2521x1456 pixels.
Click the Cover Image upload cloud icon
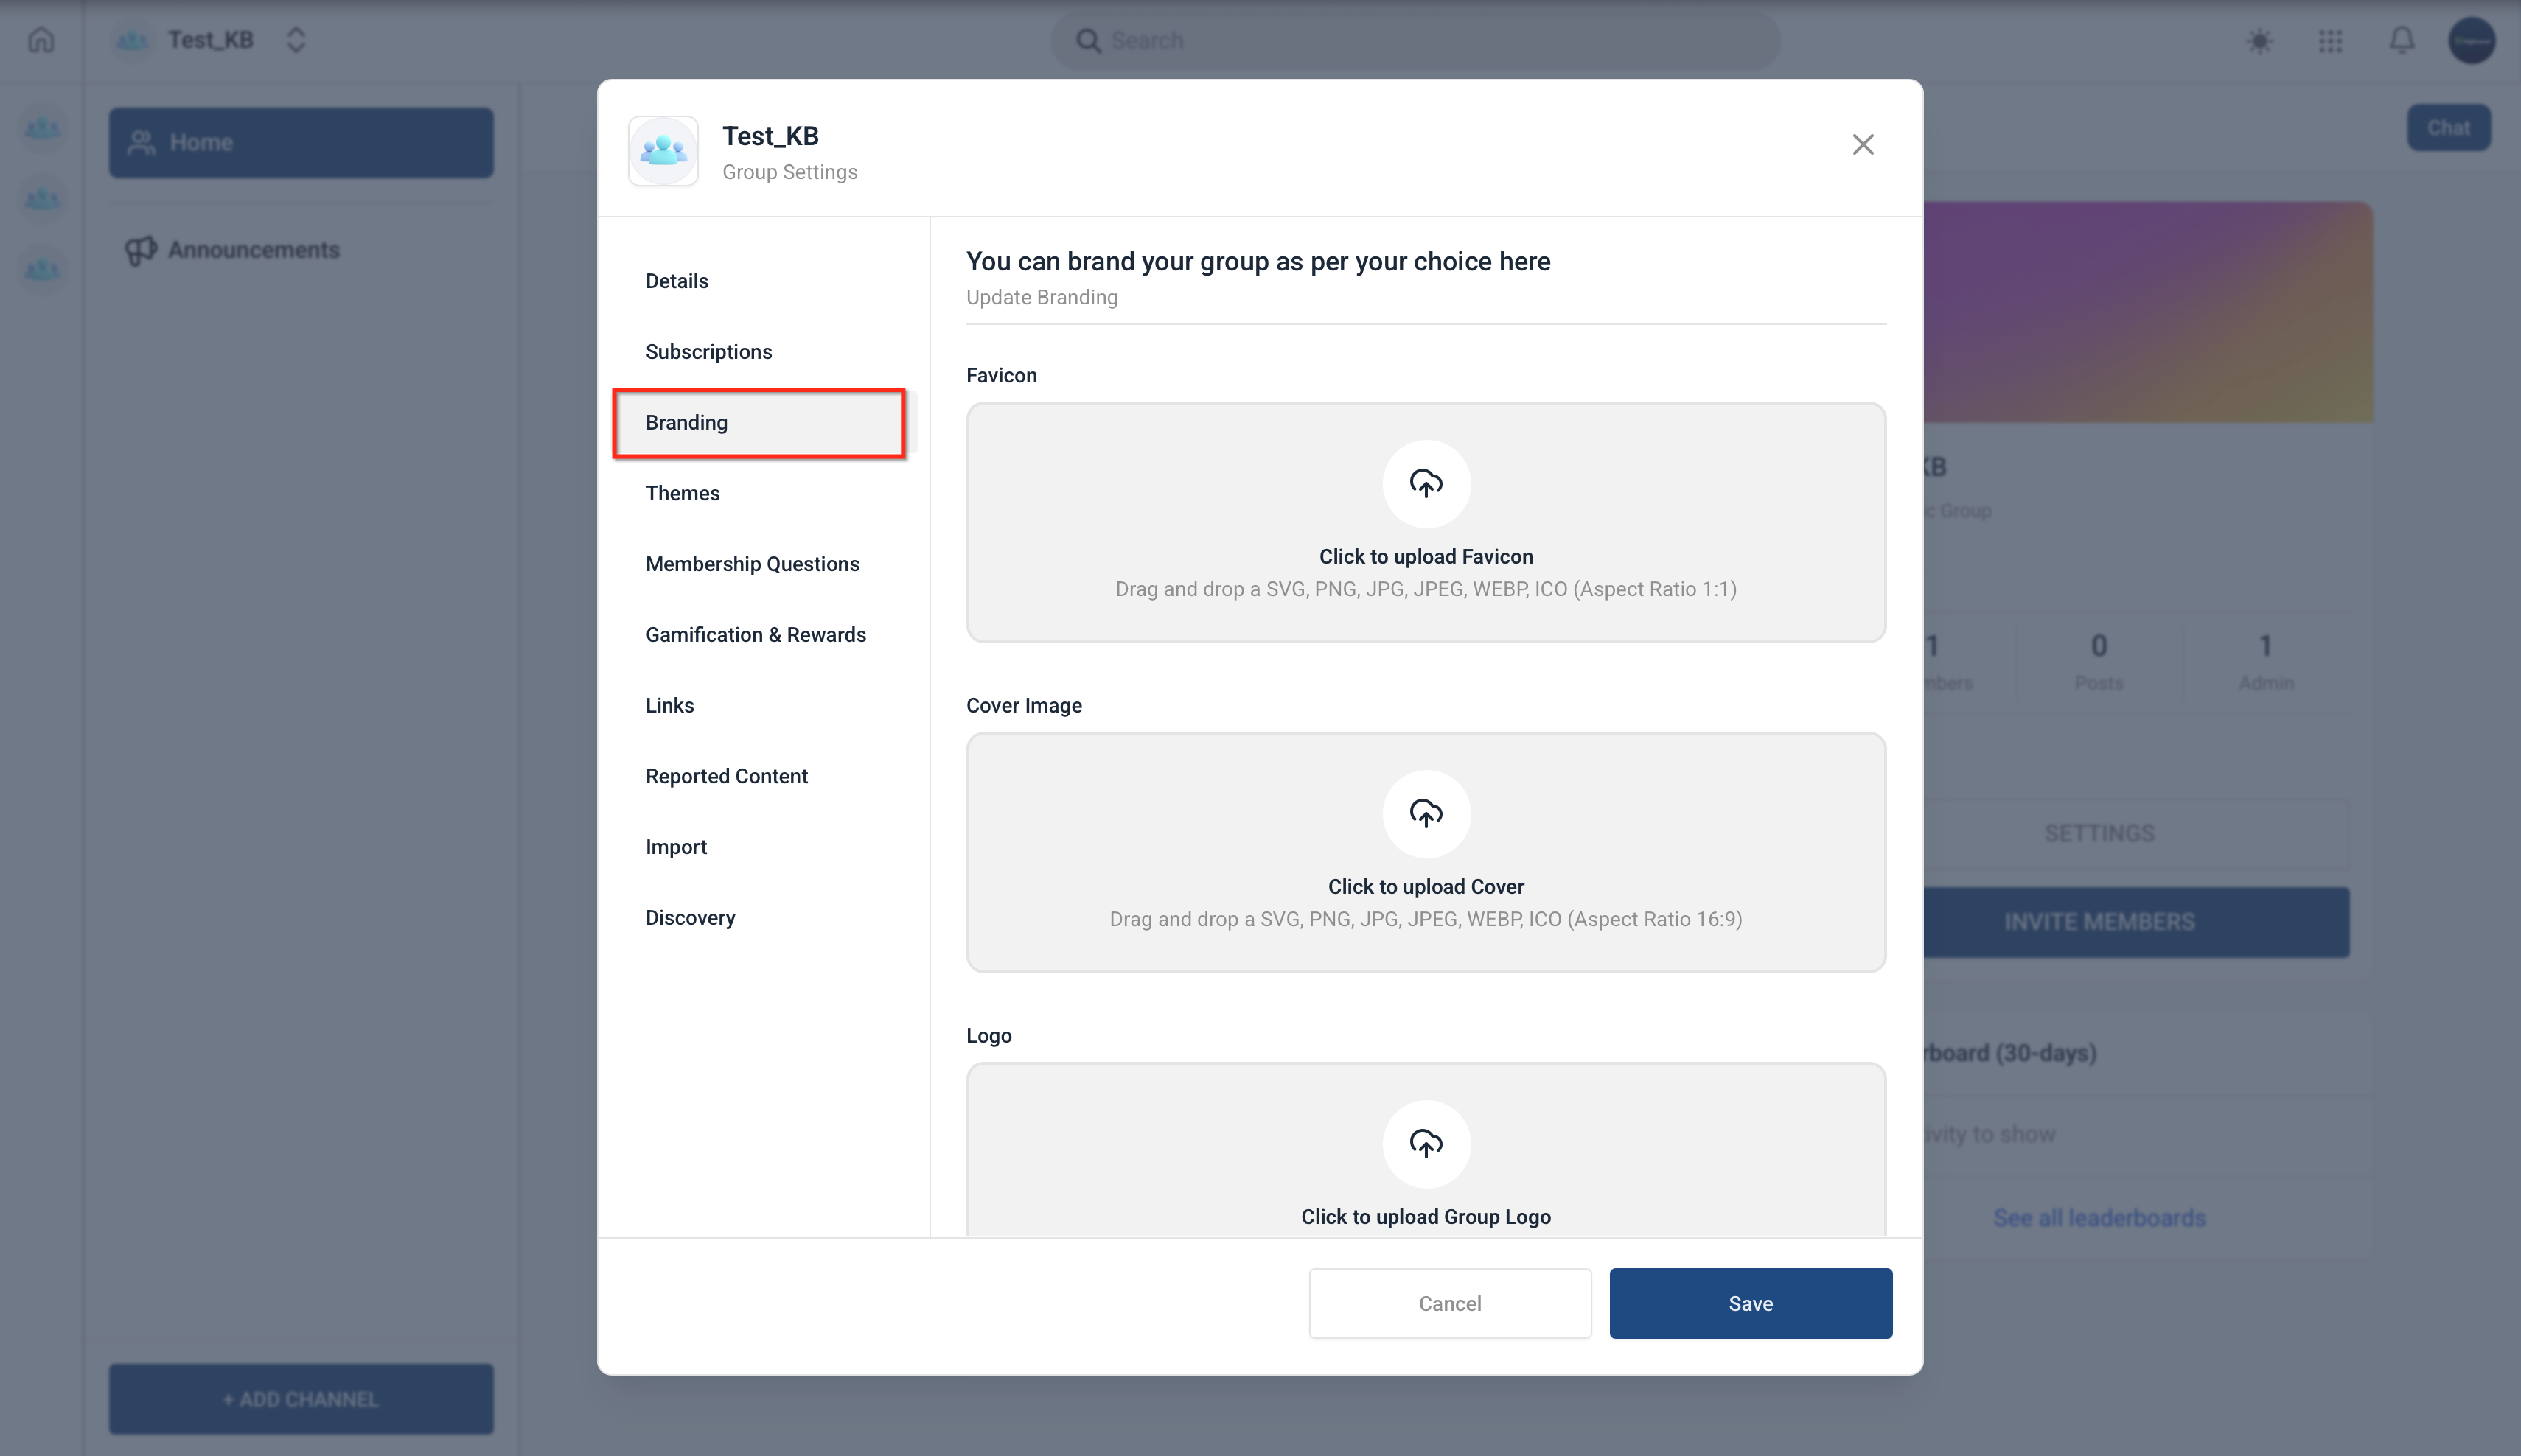(1426, 813)
